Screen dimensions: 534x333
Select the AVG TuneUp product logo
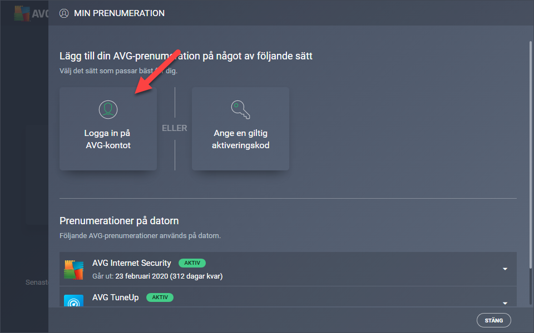click(73, 300)
